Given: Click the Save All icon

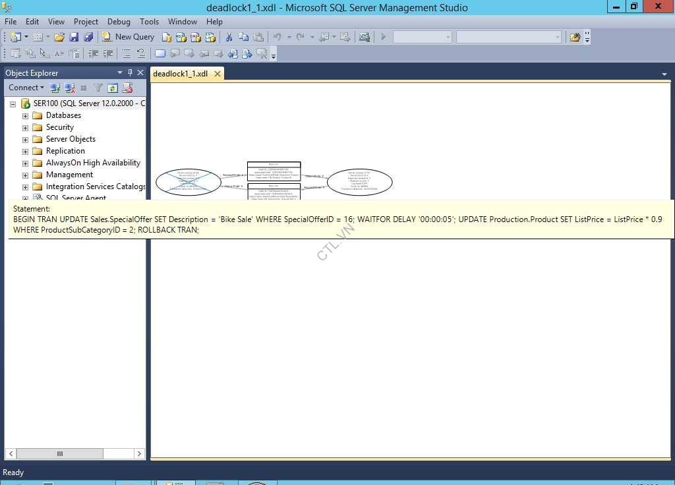Looking at the screenshot, I should (x=88, y=37).
